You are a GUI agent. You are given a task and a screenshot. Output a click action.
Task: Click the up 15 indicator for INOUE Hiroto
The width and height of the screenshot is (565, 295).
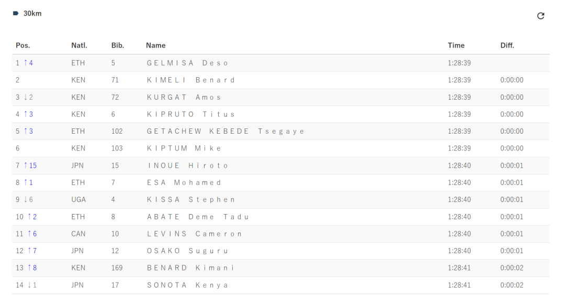point(30,166)
